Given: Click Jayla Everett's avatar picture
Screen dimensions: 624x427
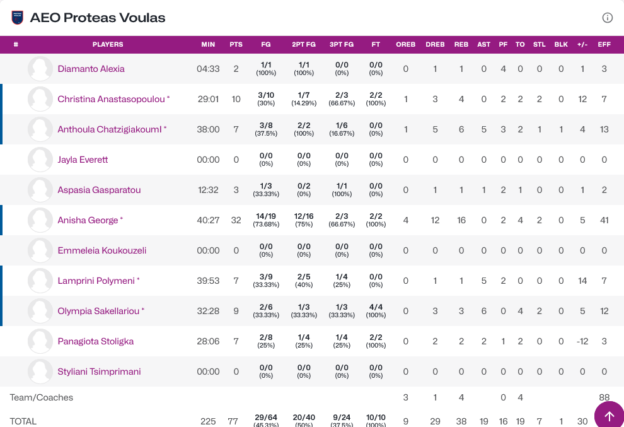Looking at the screenshot, I should (40, 160).
